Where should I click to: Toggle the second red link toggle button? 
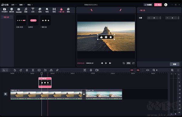pyautogui.click(x=138, y=70)
